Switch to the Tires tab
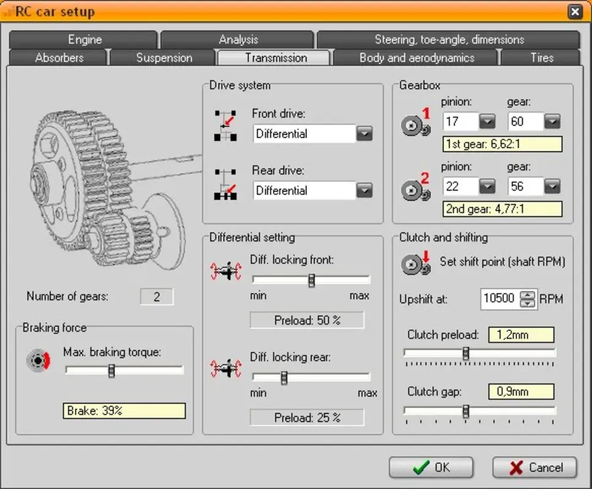 pyautogui.click(x=542, y=57)
